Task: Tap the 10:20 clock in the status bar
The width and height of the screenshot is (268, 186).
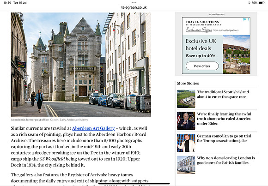Action: pos(7,3)
